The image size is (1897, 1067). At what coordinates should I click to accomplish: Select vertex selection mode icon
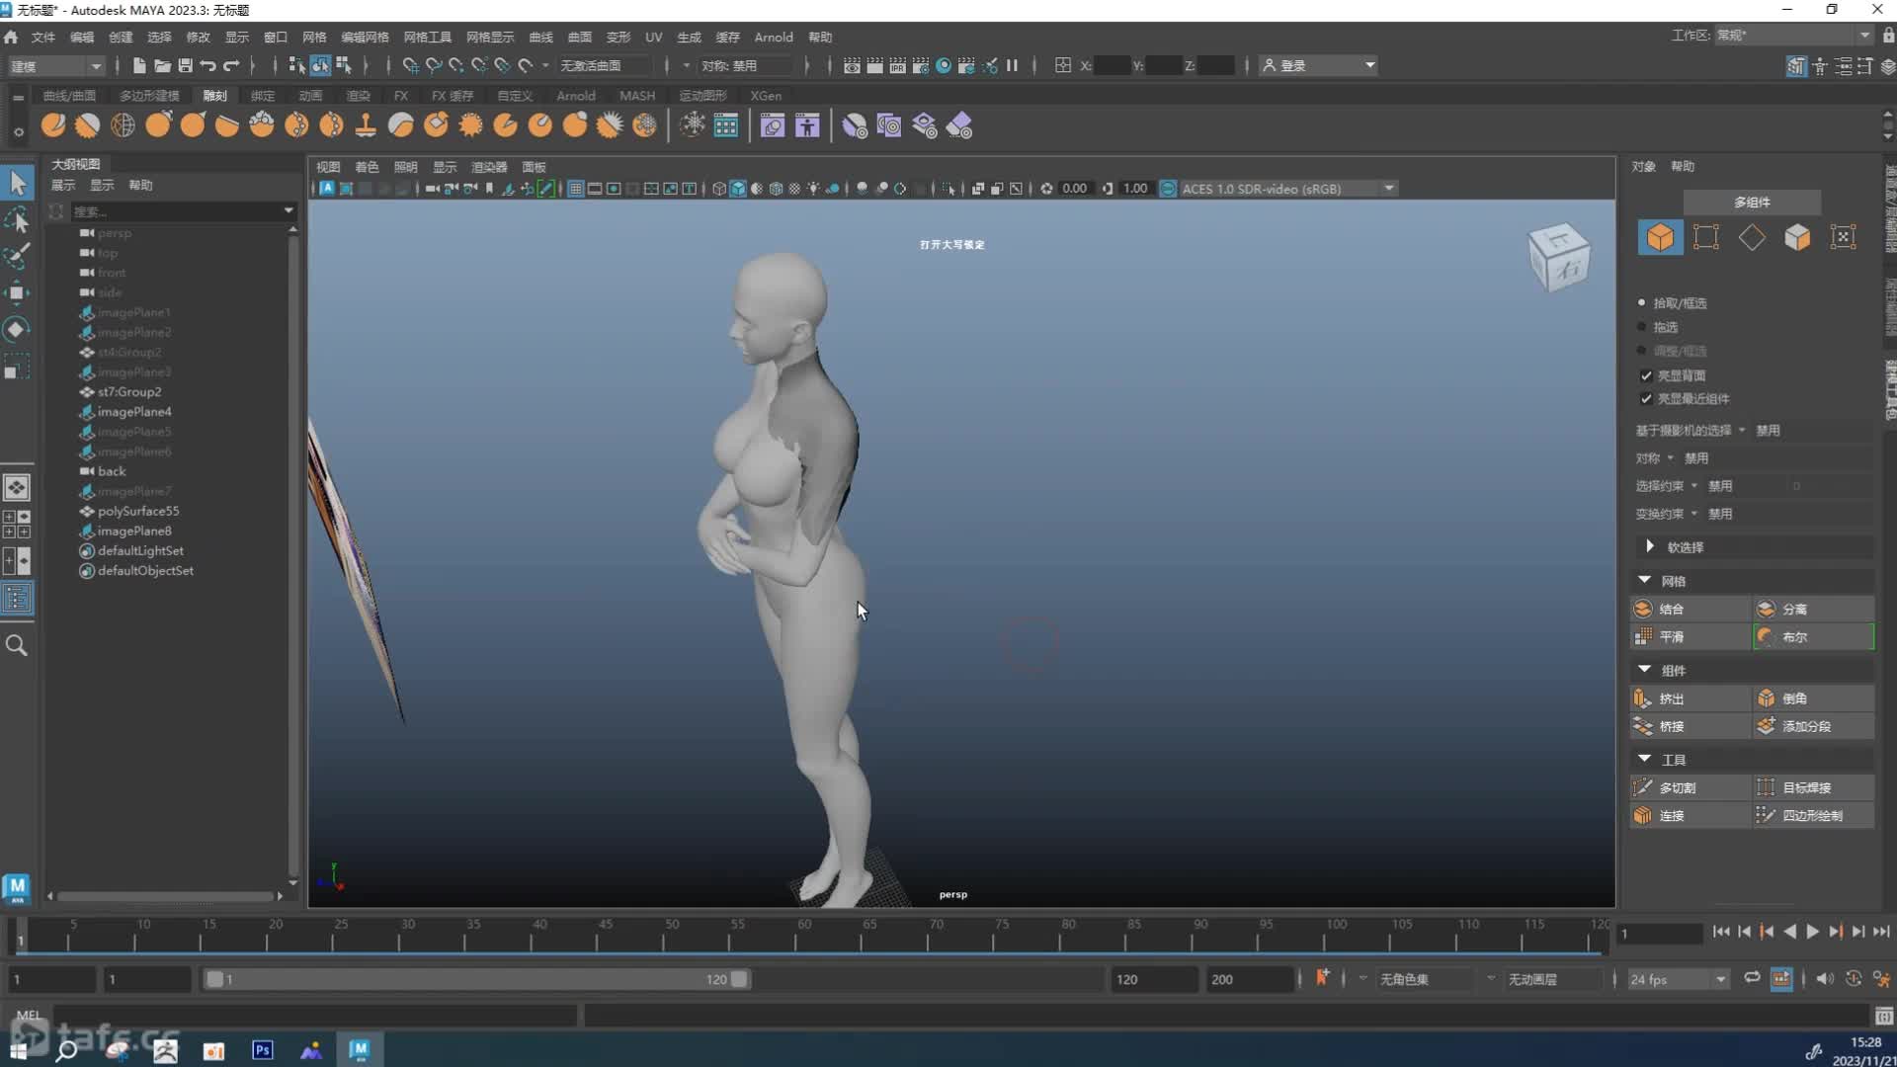[x=1706, y=237]
